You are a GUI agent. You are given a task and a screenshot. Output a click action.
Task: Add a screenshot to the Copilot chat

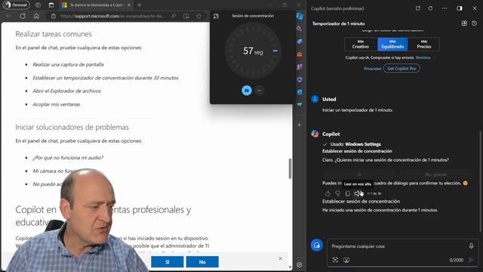pos(346,260)
